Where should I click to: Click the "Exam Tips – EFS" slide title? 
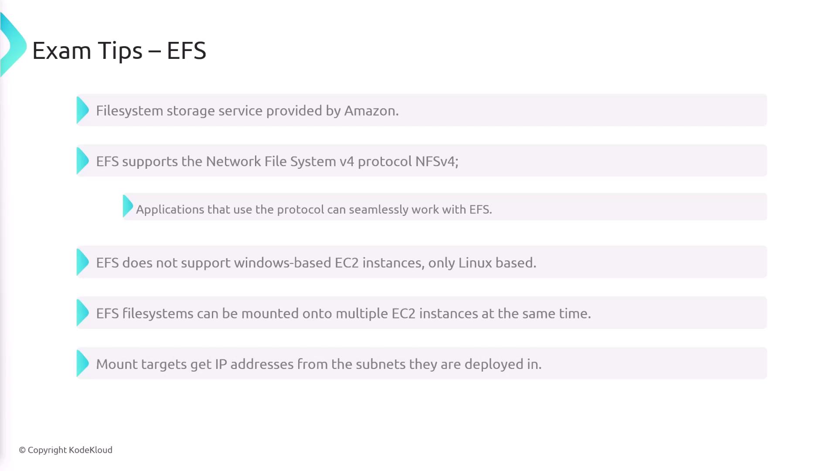point(119,51)
